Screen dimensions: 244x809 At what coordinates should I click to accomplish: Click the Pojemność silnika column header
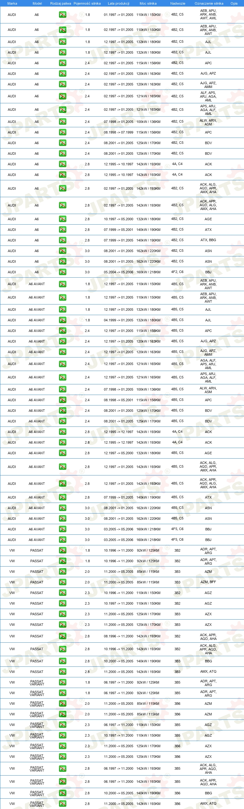pyautogui.click(x=87, y=3)
